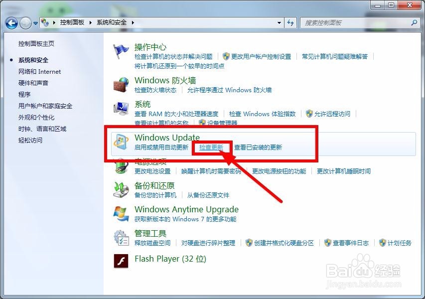Open the 操作中心 heading link
This screenshot has width=425, height=299.
150,47
